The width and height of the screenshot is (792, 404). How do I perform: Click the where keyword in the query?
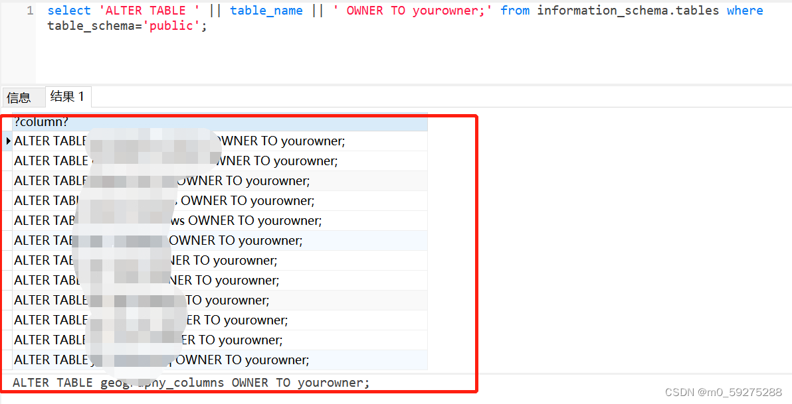(x=744, y=10)
